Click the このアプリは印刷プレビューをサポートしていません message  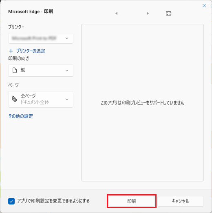[x=142, y=103]
